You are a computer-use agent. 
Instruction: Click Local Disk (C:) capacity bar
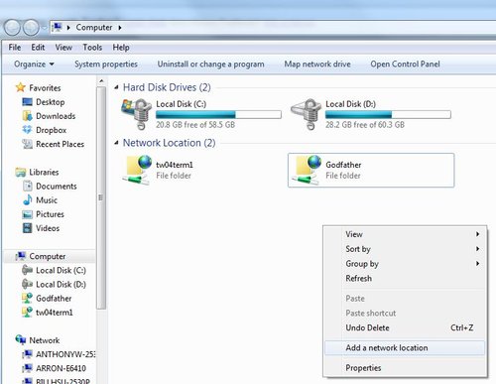[x=218, y=114]
